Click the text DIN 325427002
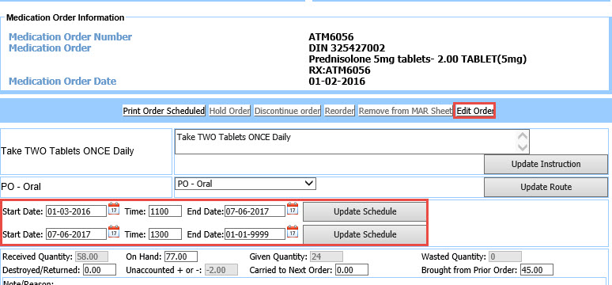 pyautogui.click(x=346, y=48)
